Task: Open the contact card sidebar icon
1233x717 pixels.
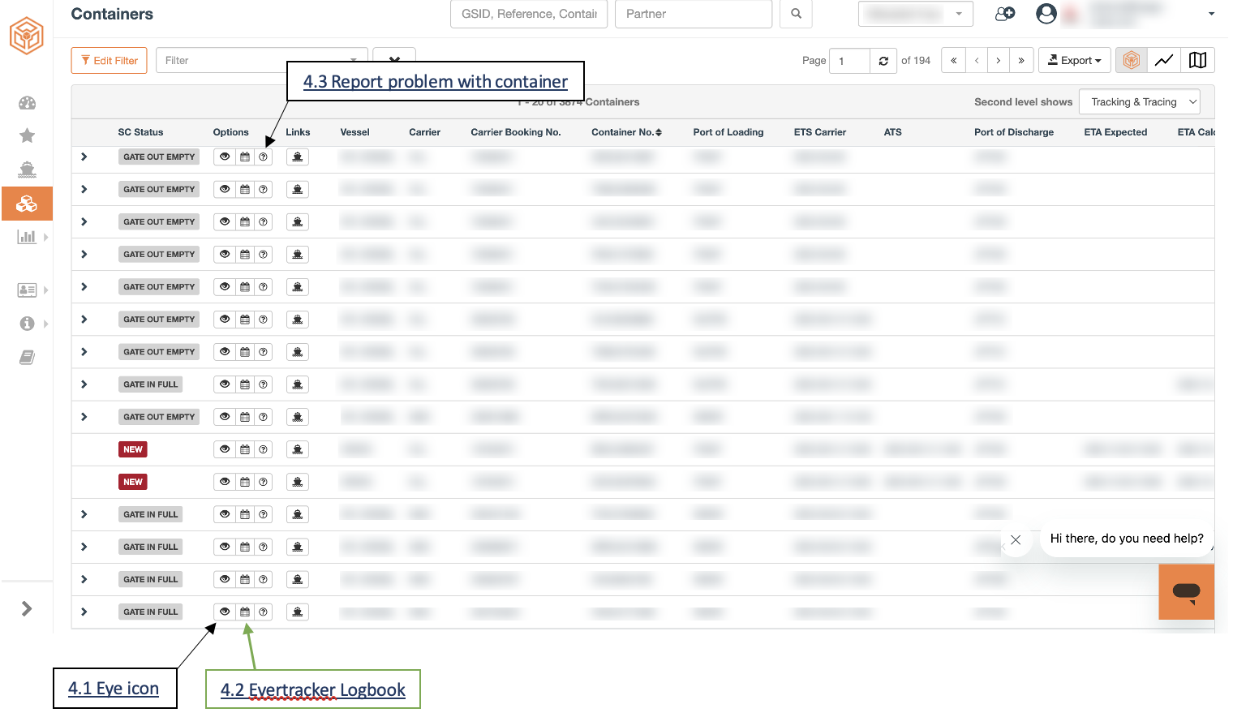Action: (x=27, y=290)
